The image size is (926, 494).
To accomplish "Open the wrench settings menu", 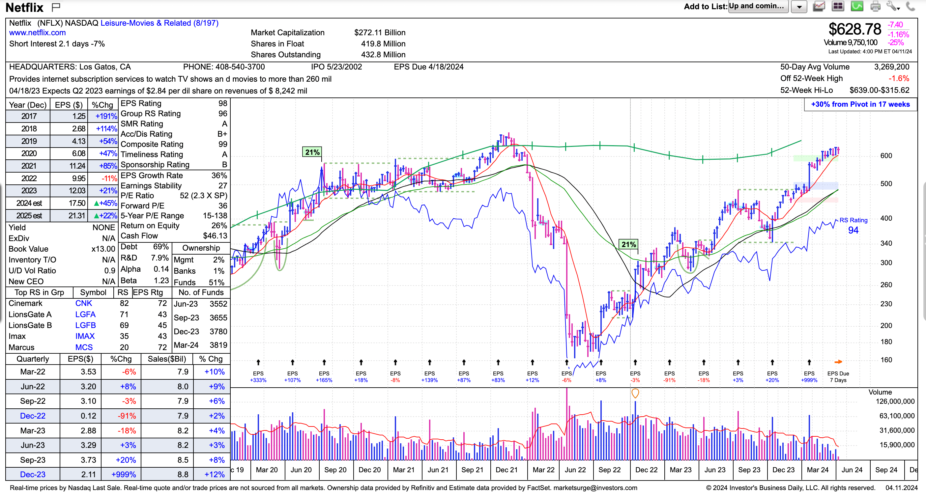I will pos(893,6).
